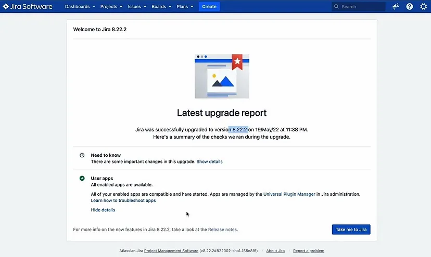Open Learn how to troubleshoot apps
This screenshot has height=257, width=431.
pos(123,200)
